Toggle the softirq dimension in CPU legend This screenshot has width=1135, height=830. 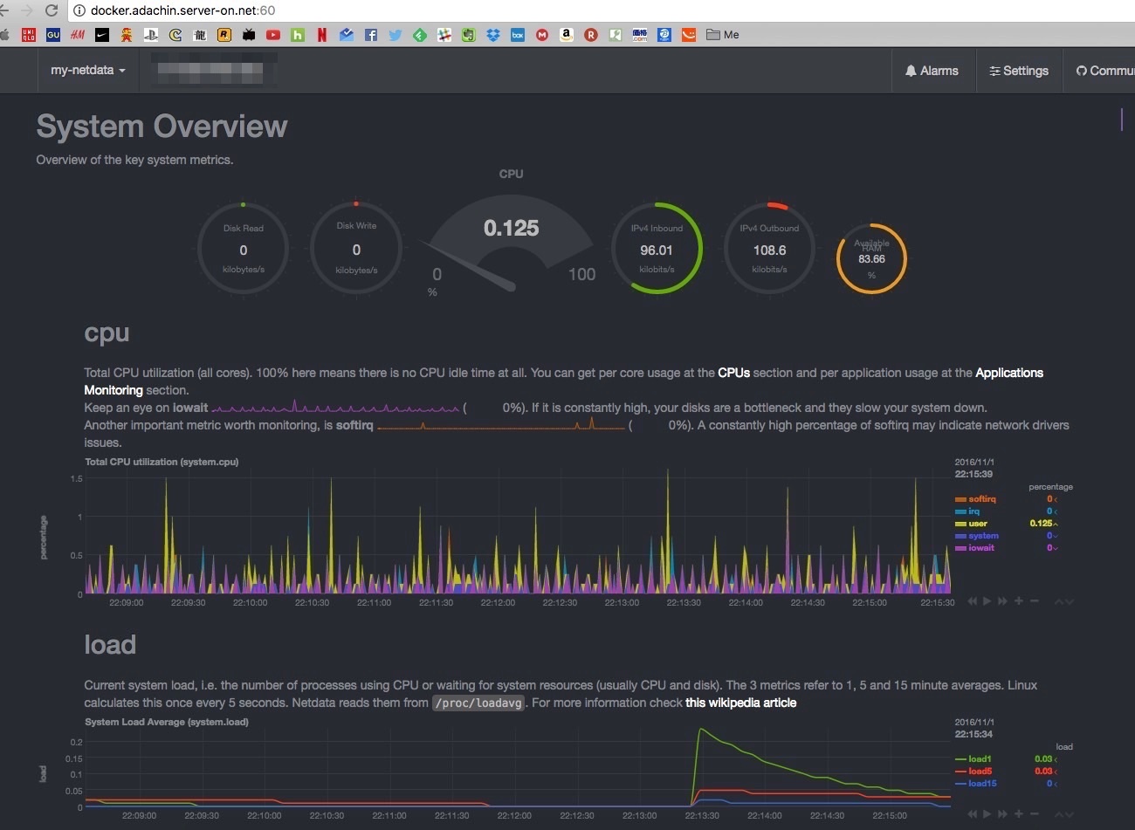[981, 499]
